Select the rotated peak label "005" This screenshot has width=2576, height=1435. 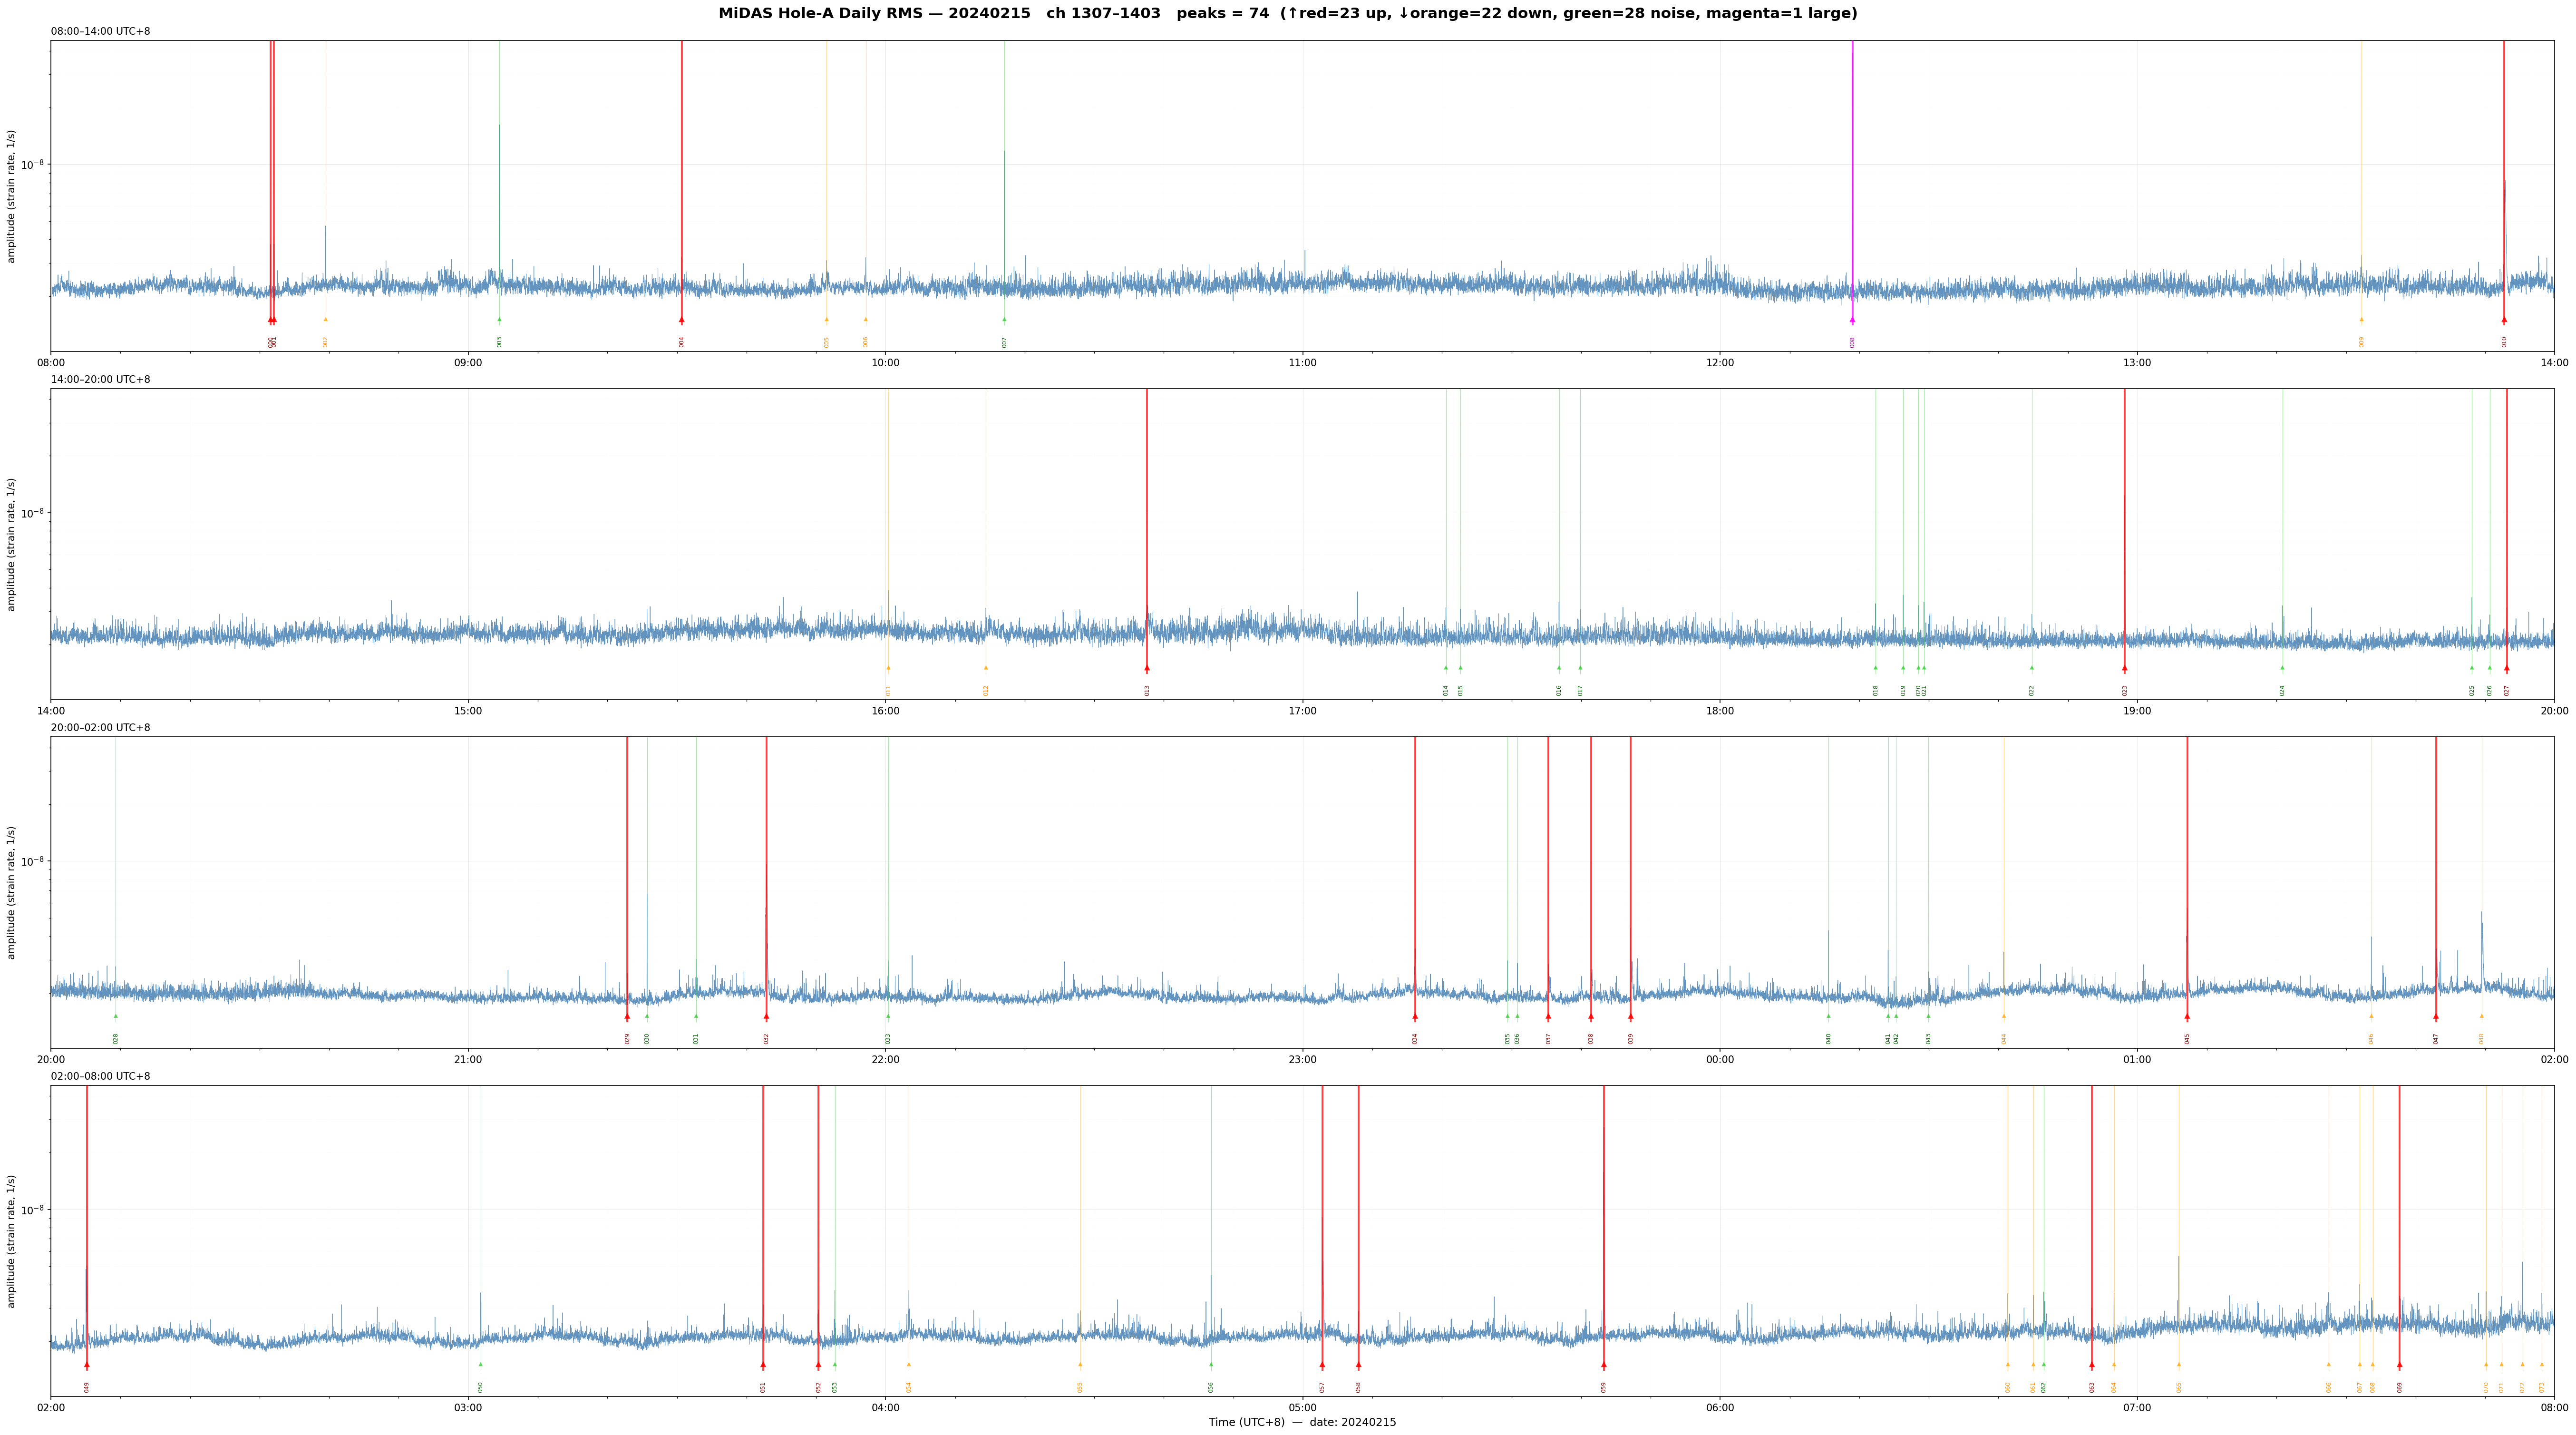[827, 342]
